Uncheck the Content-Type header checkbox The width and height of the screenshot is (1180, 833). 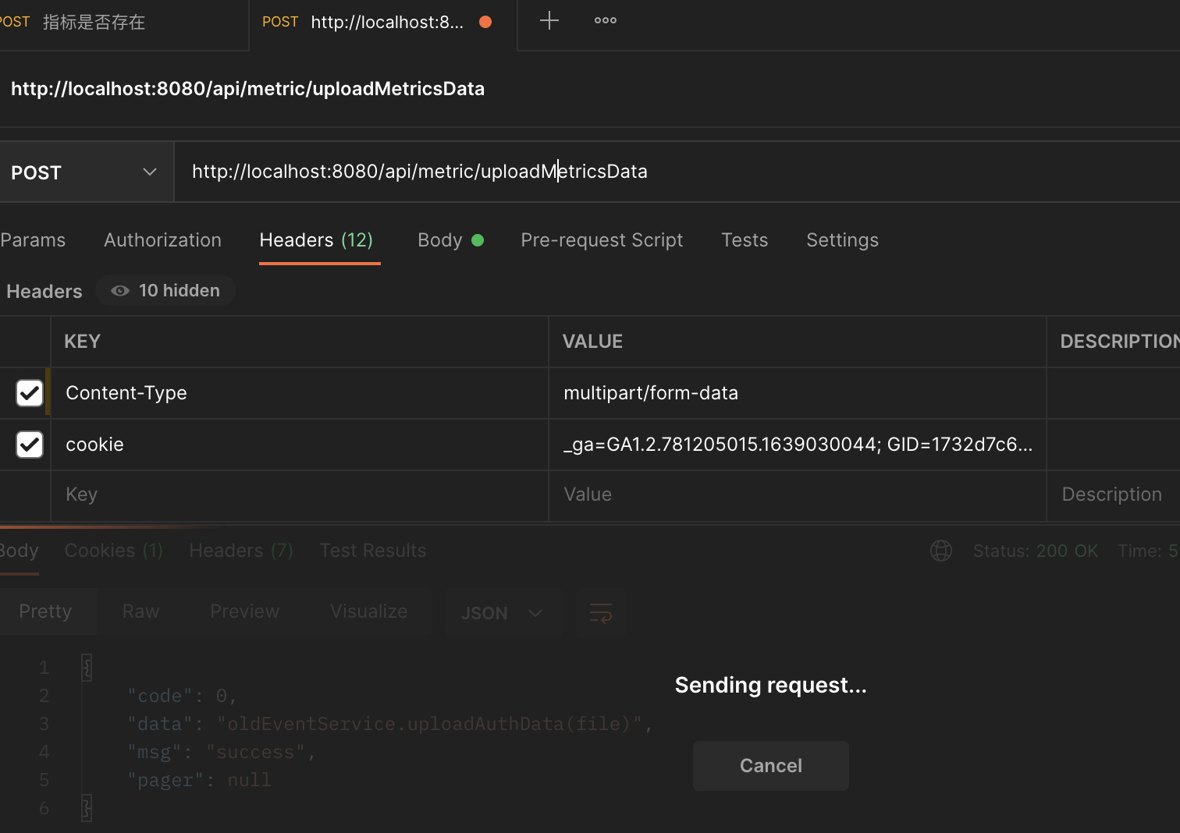30,393
